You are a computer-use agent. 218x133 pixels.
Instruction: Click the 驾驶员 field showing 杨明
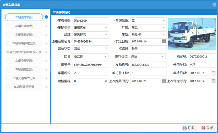pos(148,48)
